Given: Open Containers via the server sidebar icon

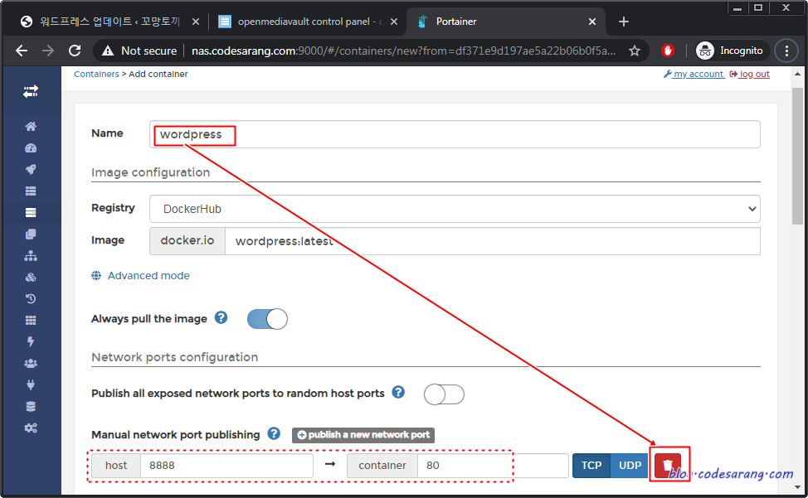Looking at the screenshot, I should pos(31,212).
